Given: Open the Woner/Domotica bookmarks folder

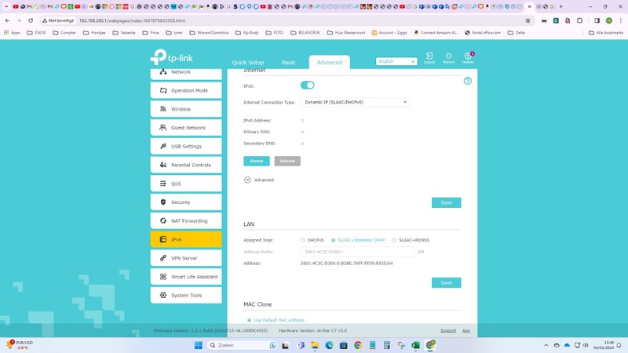Looking at the screenshot, I should tap(209, 33).
